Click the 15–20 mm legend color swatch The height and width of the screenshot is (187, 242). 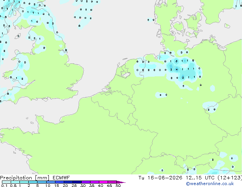[x=60, y=182]
